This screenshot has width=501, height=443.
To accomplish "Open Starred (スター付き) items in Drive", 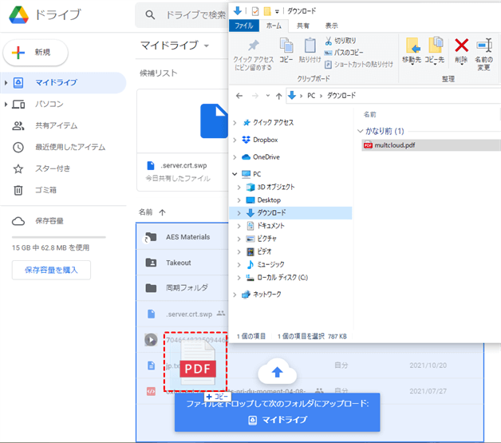I will pyautogui.click(x=18, y=168).
